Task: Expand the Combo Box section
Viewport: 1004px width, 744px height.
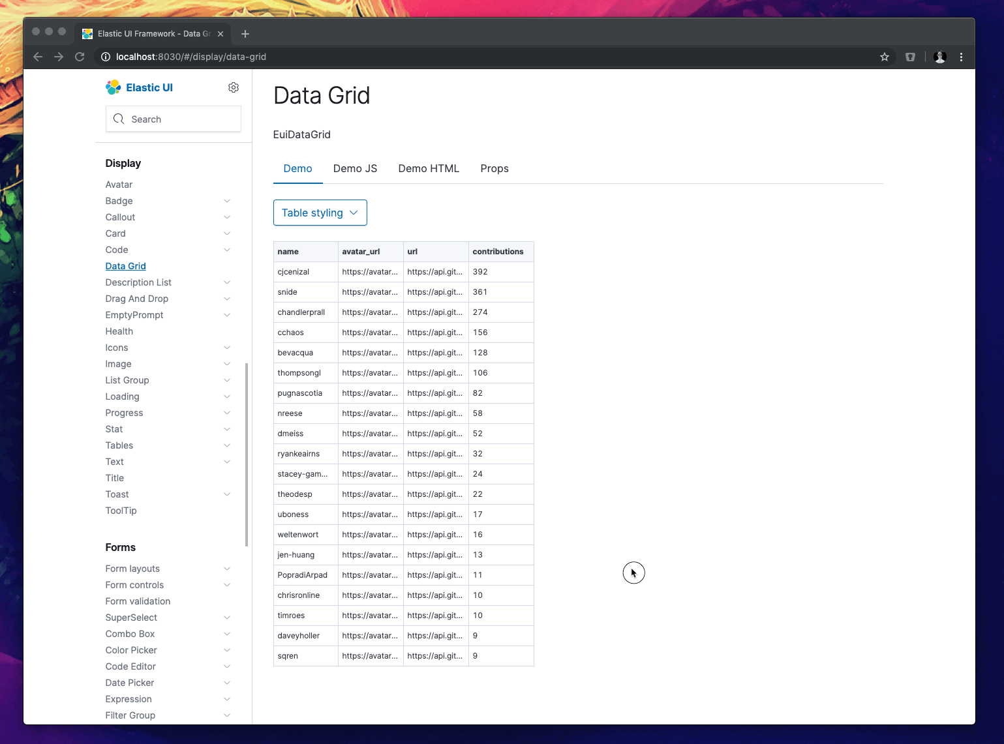Action: point(227,634)
